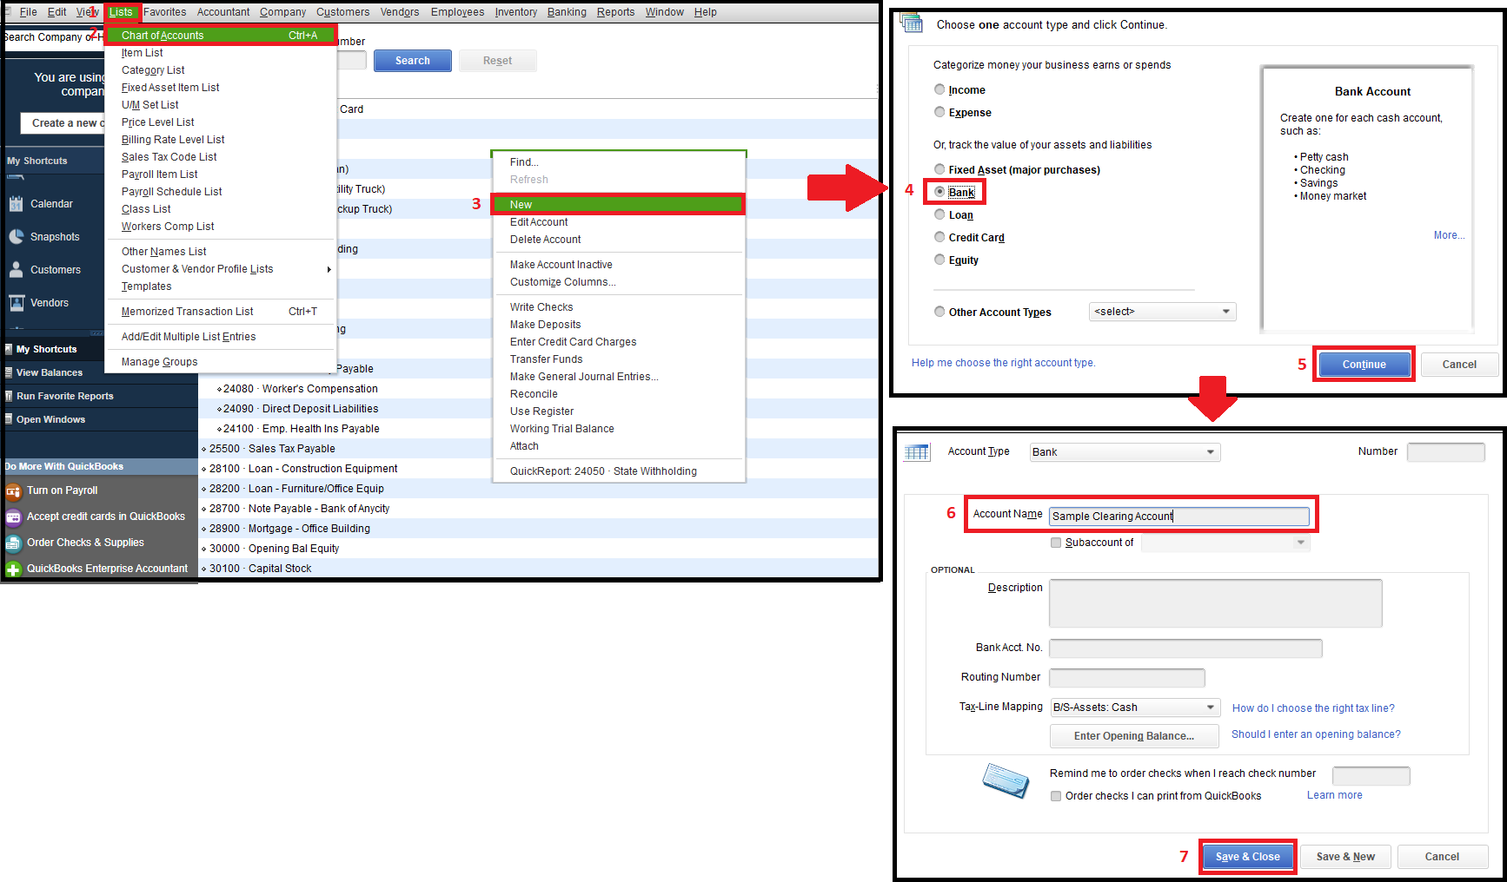1507x882 pixels.
Task: Check the Subaccount of checkbox
Action: [x=1056, y=542]
